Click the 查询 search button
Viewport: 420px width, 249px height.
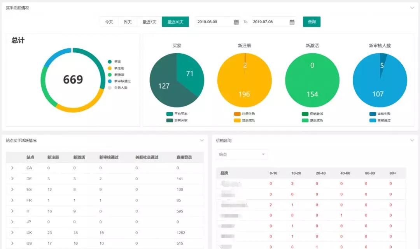pos(311,22)
